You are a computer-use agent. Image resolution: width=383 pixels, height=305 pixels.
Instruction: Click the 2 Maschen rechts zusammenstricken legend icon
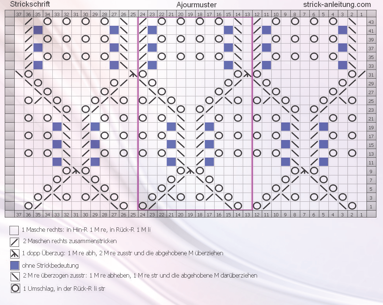[x=15, y=242]
